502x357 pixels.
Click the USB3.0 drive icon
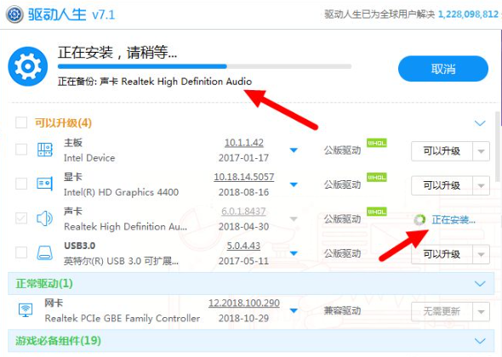(45, 252)
